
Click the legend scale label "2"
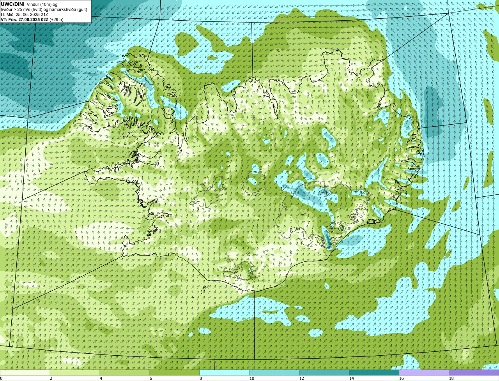click(x=51, y=378)
